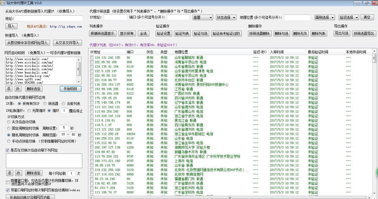Click 从文本文件导入 button
Screen dimensions: 378x199
[x=67, y=43]
